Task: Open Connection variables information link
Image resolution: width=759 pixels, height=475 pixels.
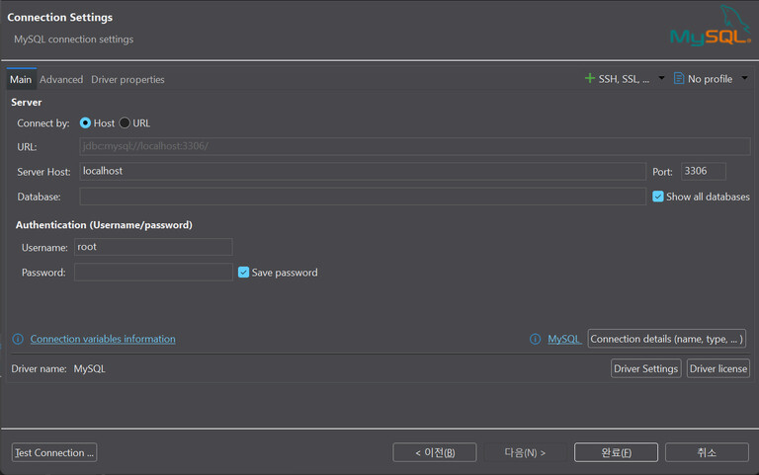Action: pos(103,339)
